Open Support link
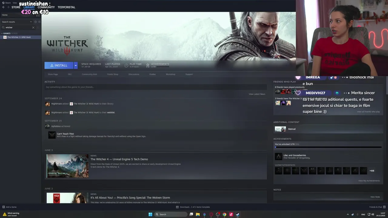Screen dimensions: 388x218 click(189, 74)
